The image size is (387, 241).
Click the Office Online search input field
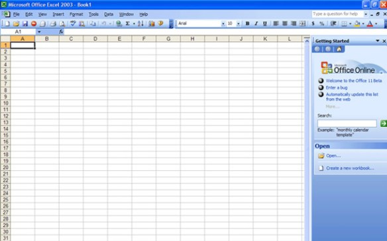[347, 123]
